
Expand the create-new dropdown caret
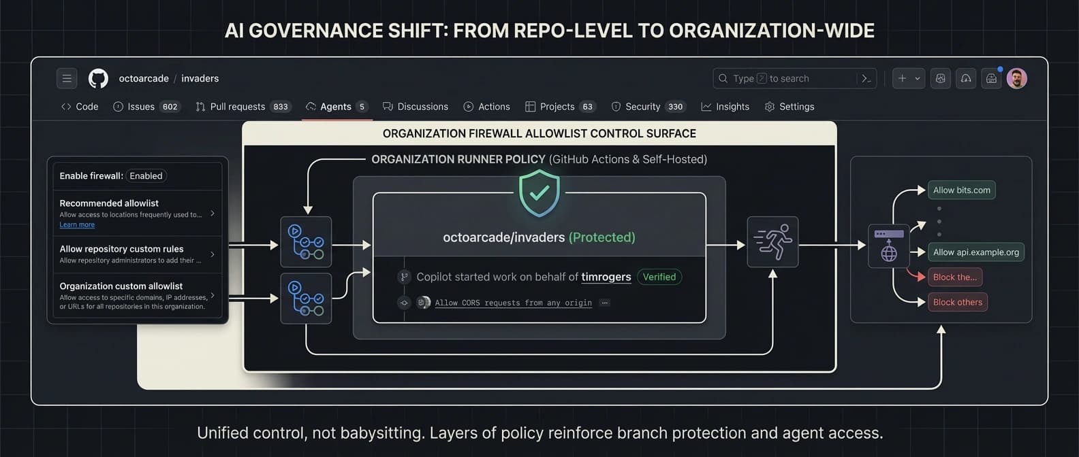[x=918, y=78]
